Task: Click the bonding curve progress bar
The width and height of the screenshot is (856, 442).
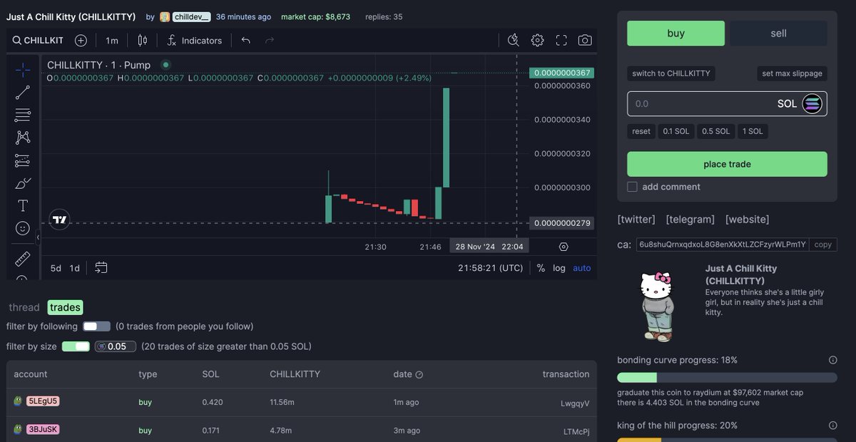Action: click(727, 378)
